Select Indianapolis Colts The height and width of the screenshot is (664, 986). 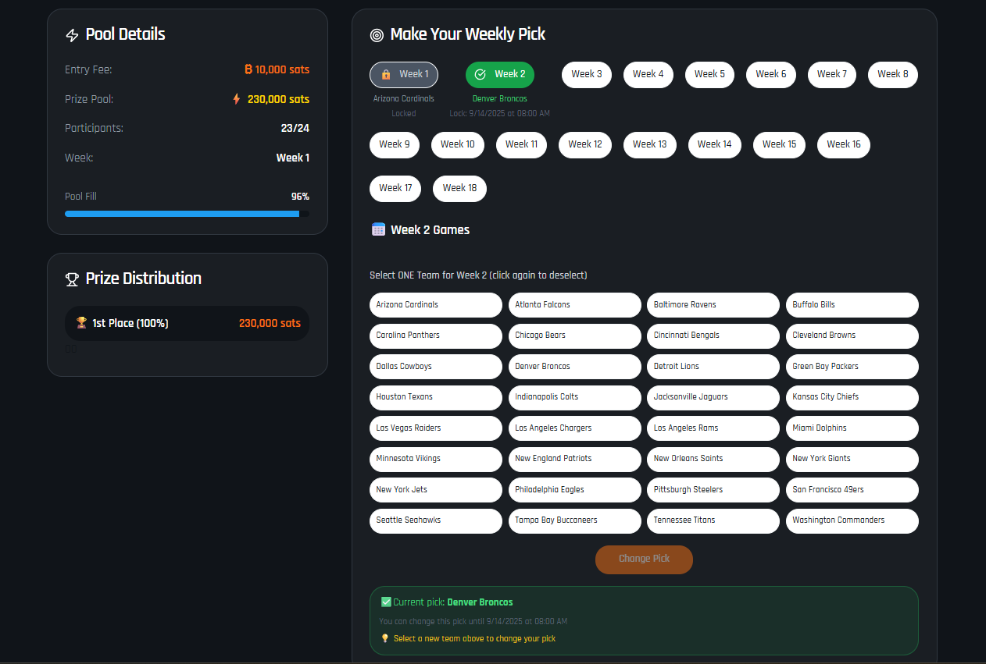(x=575, y=397)
